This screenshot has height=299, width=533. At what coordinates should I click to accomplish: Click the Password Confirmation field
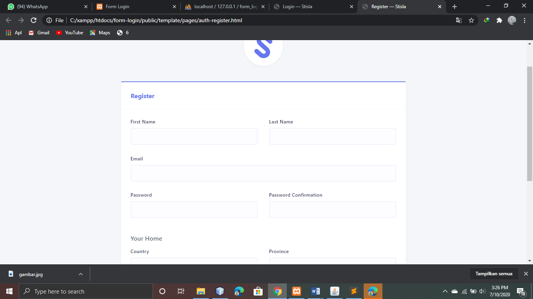click(x=332, y=209)
